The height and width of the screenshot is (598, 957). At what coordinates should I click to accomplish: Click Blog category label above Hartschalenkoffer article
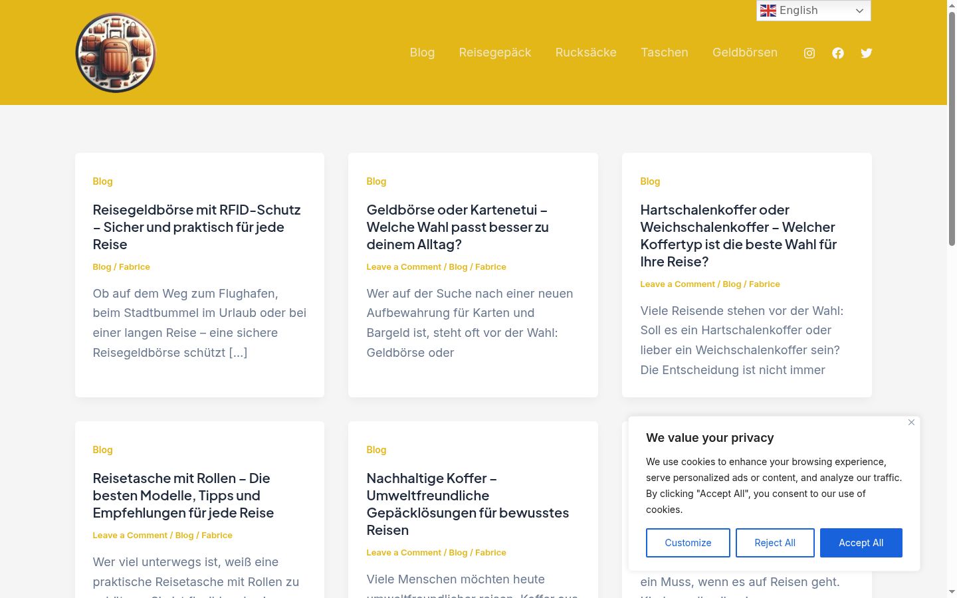click(x=650, y=181)
